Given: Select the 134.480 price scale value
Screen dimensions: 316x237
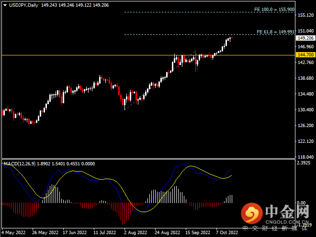Looking at the screenshot, I should coord(306,94).
